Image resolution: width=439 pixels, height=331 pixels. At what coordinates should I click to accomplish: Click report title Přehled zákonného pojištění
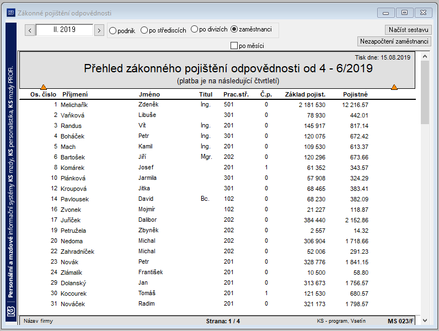pos(228,68)
